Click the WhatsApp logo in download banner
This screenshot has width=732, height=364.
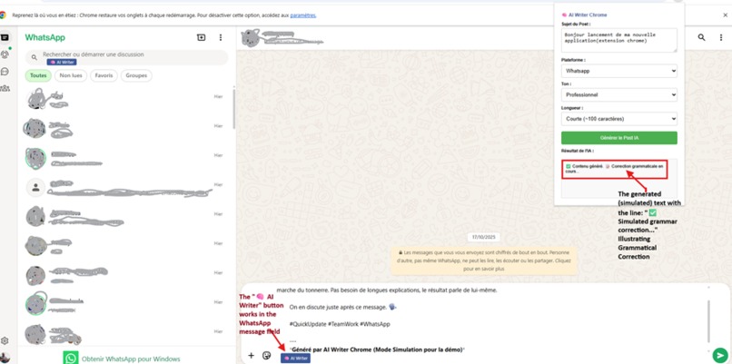71,358
